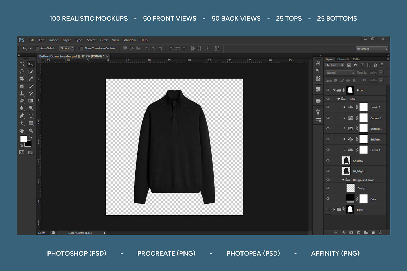Viewport: 407px width, 271px height.
Task: Expand the Back group
Action: pos(334,209)
